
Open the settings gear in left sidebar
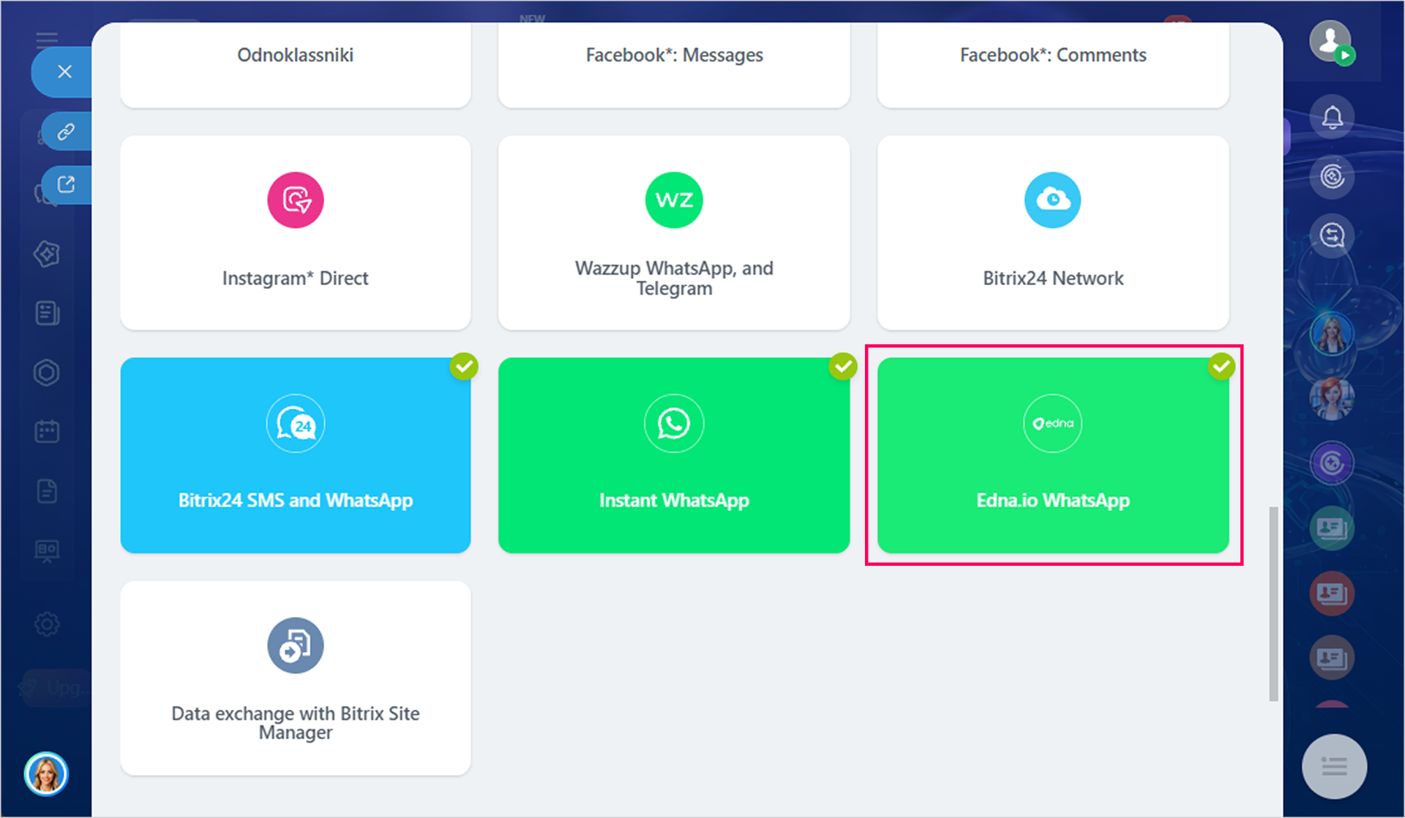click(x=47, y=624)
